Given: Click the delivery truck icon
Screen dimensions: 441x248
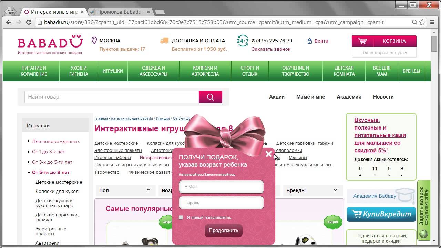Looking at the screenshot, I should click(164, 41).
